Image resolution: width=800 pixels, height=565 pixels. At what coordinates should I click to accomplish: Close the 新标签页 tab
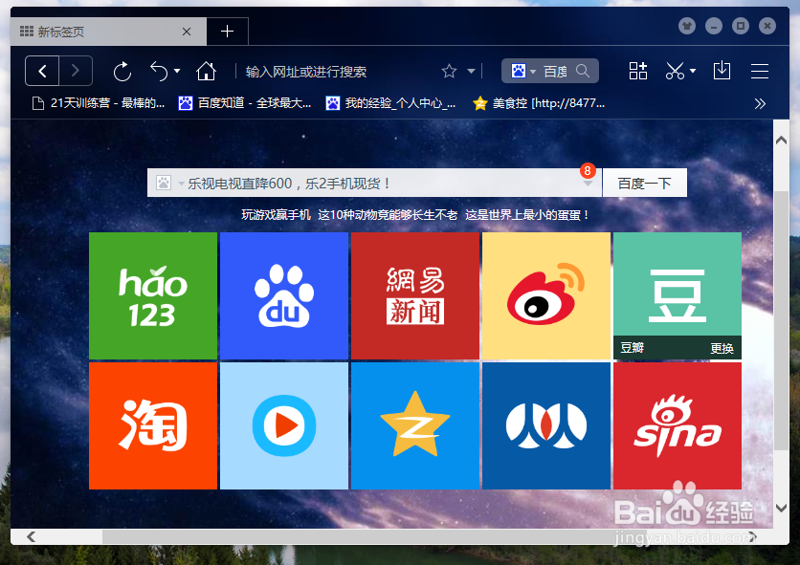coord(187,32)
